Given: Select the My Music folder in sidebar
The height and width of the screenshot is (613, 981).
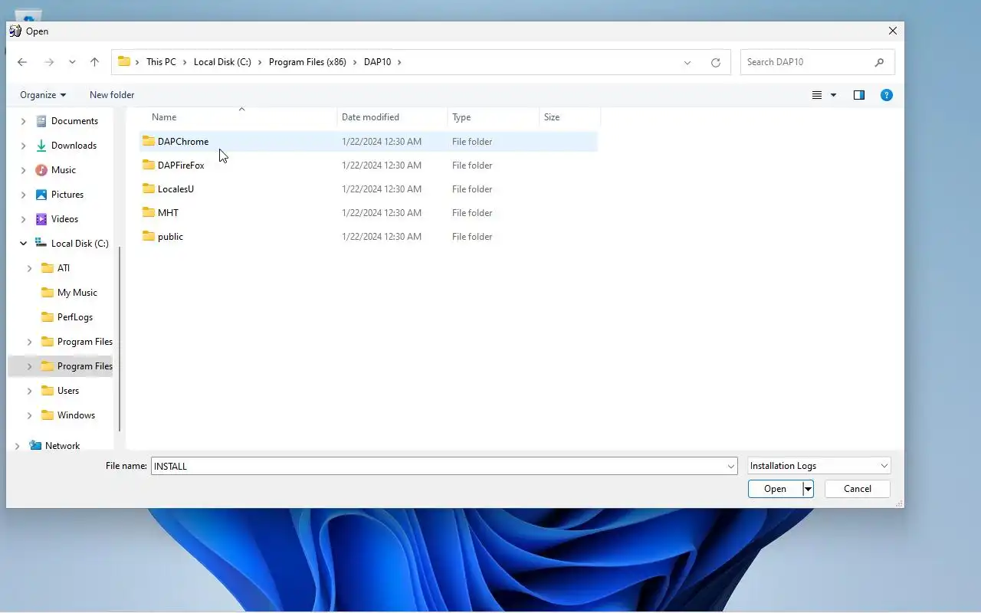Looking at the screenshot, I should pos(77,293).
